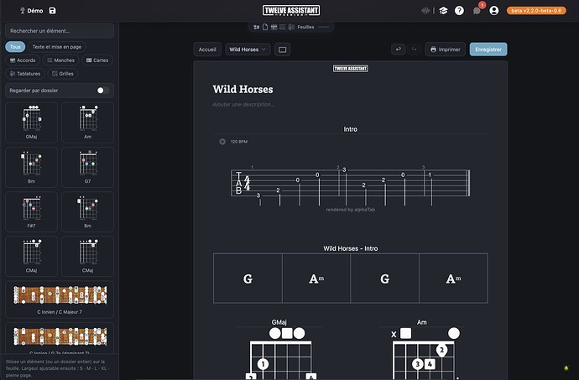The image size is (579, 380).
Task: Toggle the Regarder par dossier switch
Action: coord(103,91)
